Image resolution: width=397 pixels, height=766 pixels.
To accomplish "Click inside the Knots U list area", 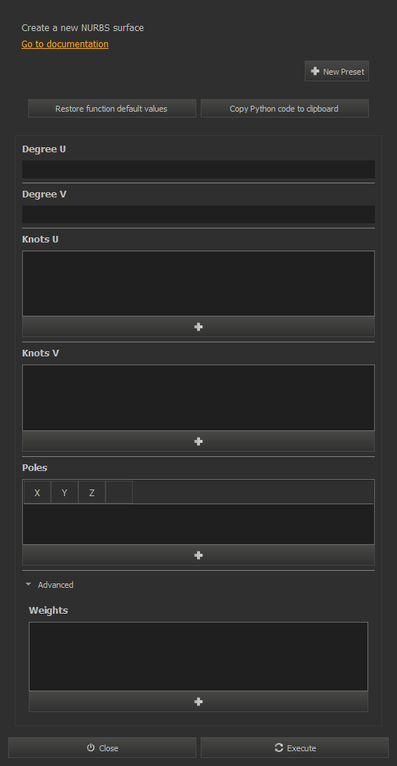I will click(x=198, y=283).
